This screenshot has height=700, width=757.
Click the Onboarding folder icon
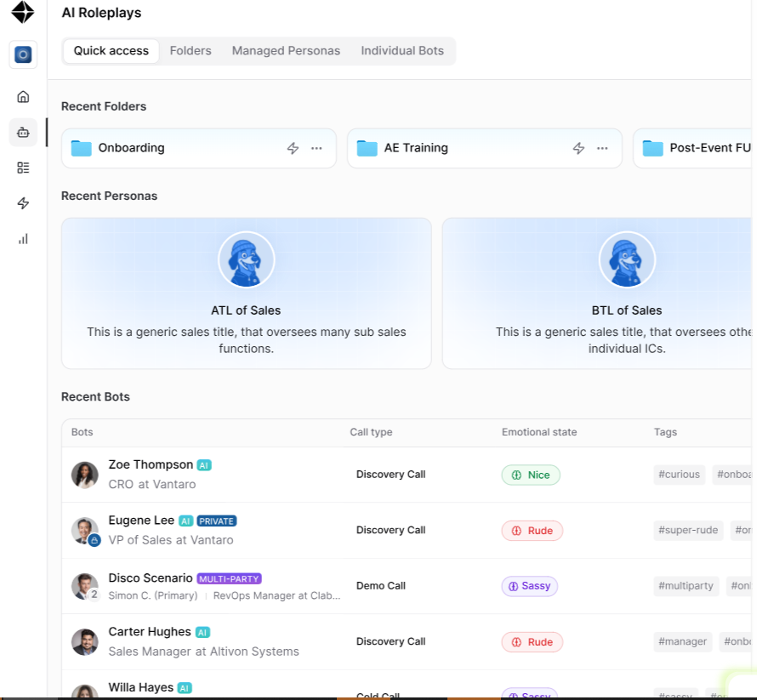click(x=81, y=148)
